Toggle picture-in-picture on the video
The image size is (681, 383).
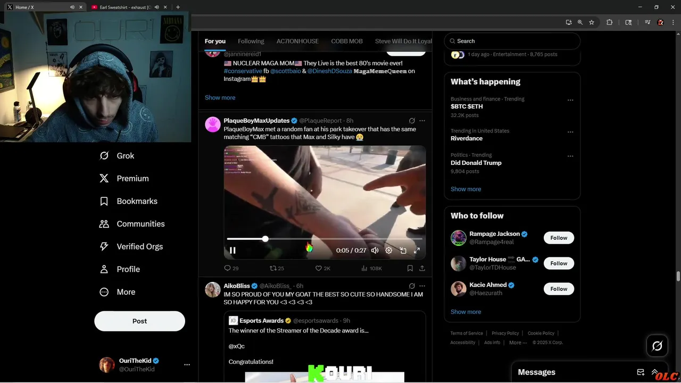403,251
